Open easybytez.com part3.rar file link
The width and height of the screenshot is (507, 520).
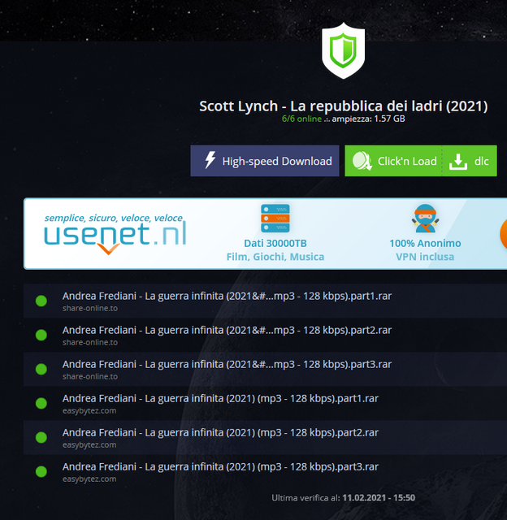(x=220, y=466)
